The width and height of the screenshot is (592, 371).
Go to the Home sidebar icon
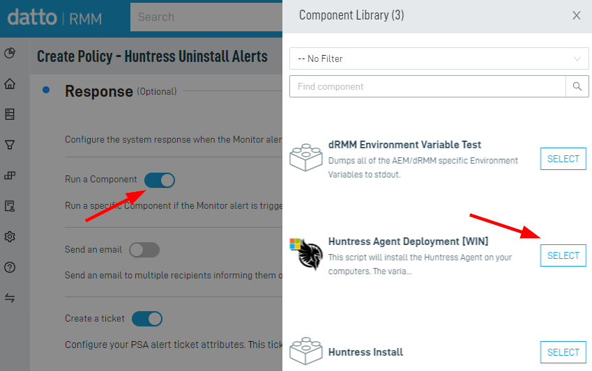point(10,84)
